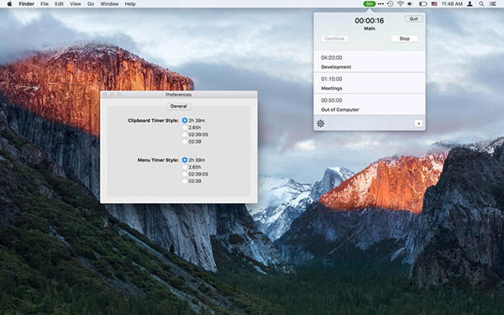
Task: Open the Time Machine clock icon
Action: coord(390,4)
